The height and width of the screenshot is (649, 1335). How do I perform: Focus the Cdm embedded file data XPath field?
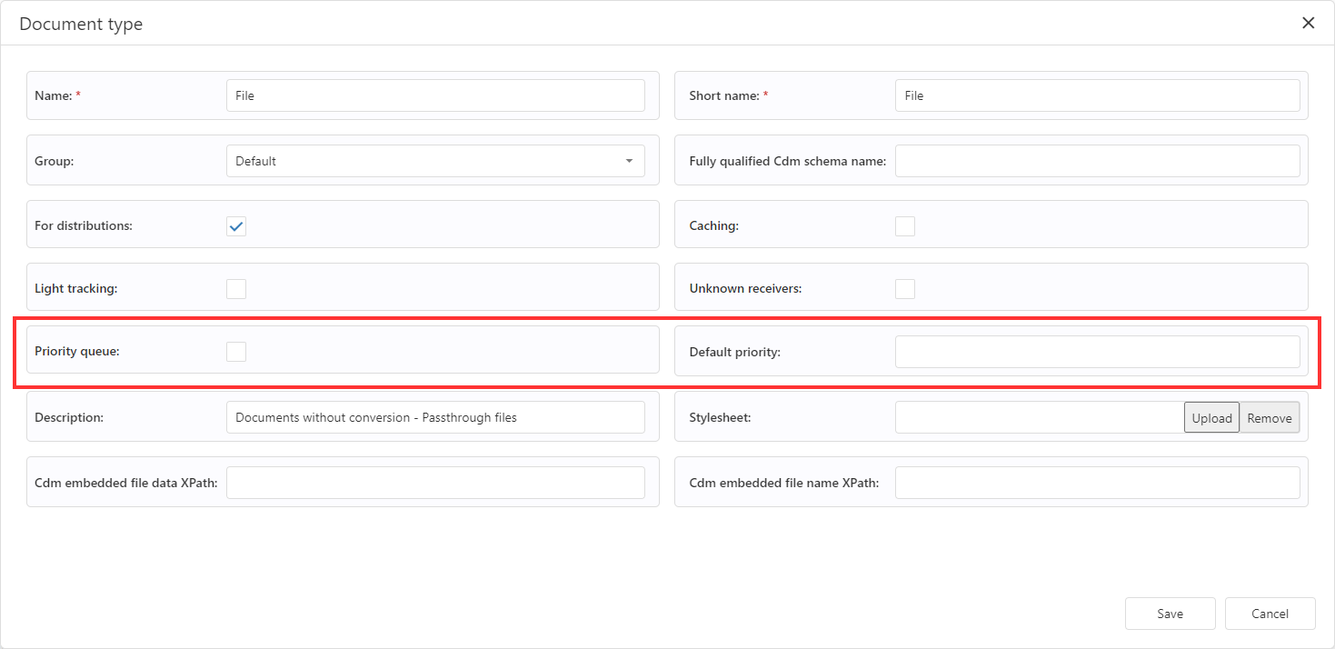pyautogui.click(x=435, y=483)
